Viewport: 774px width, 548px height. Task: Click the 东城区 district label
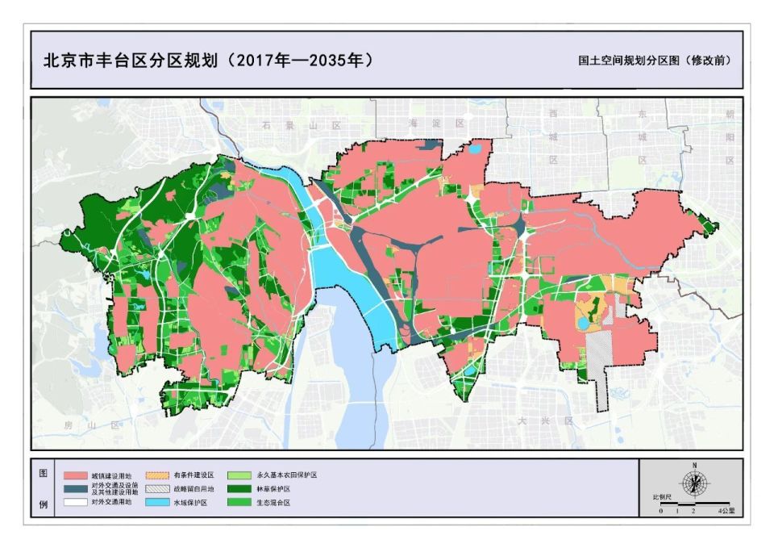click(643, 137)
